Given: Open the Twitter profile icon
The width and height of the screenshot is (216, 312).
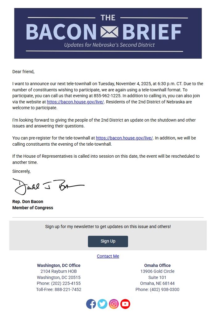Looking at the screenshot, I should pos(102,304).
